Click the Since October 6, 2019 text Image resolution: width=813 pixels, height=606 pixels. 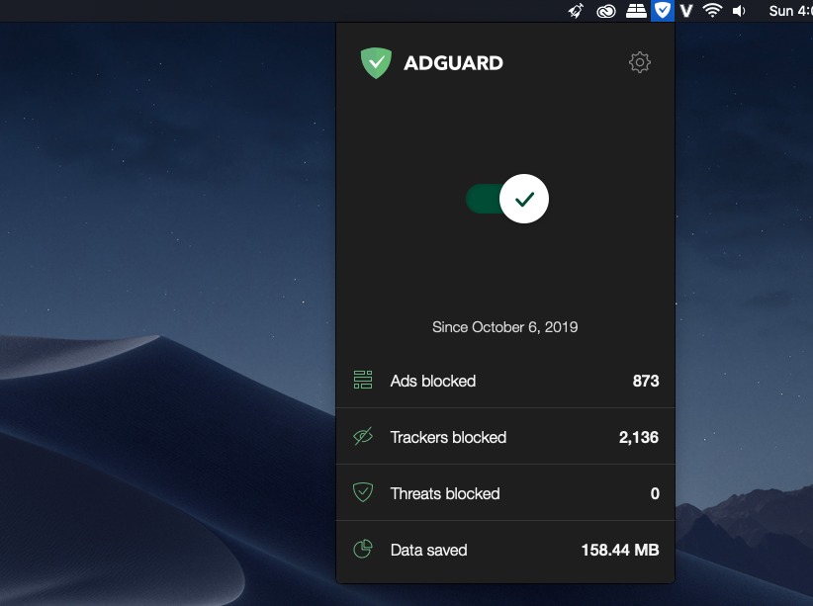[x=504, y=327]
